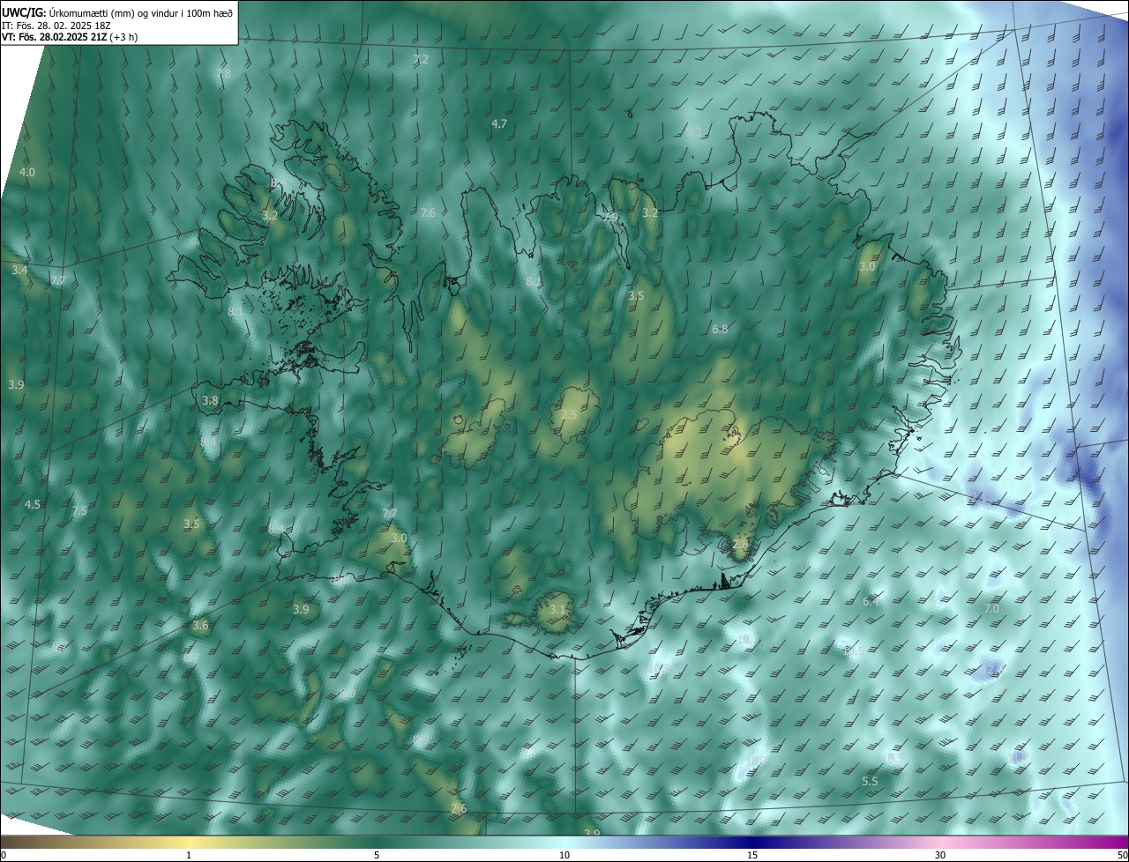This screenshot has height=862, width=1129.
Task: Click the '50' label on the color scale
Action: coord(1122,855)
